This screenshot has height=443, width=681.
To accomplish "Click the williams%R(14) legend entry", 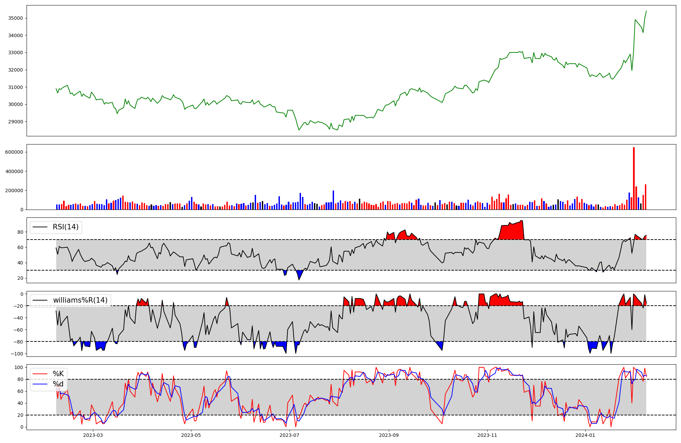I will (x=80, y=300).
